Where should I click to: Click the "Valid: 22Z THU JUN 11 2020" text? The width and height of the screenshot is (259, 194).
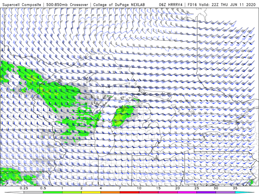(x=227, y=5)
